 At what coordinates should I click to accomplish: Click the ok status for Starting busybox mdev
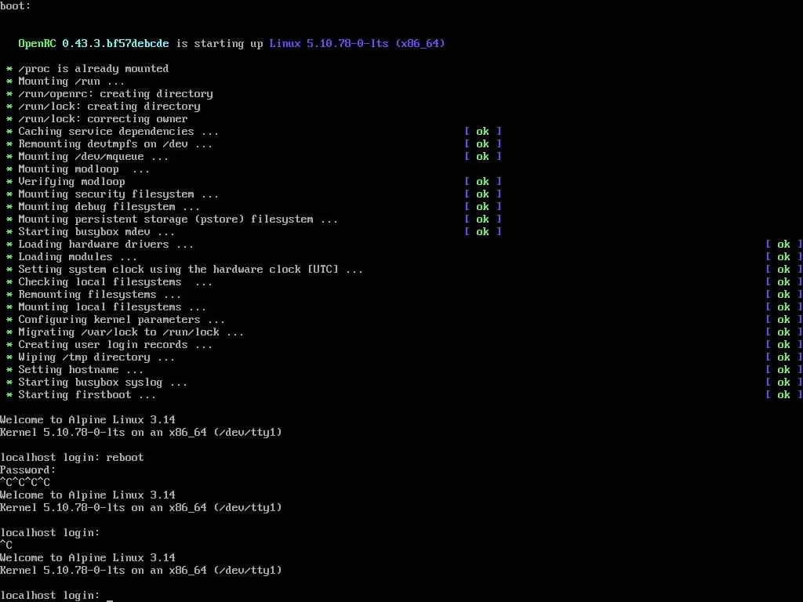pyautogui.click(x=482, y=232)
